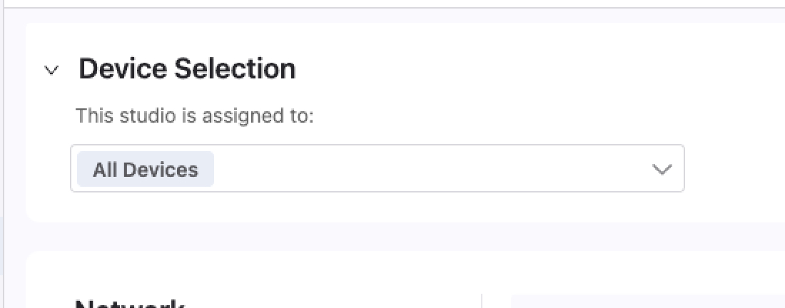Click the gray panel right of the Network divider
The height and width of the screenshot is (308, 785).
tap(642, 301)
